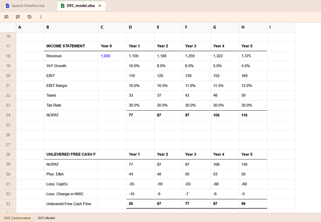This screenshot has width=321, height=222.
Task: Switch to the DCF_Model sheet tab
Action: coord(47,218)
